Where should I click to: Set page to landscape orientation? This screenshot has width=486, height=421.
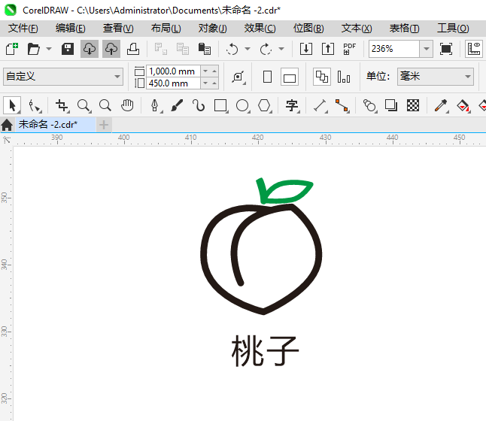point(290,77)
